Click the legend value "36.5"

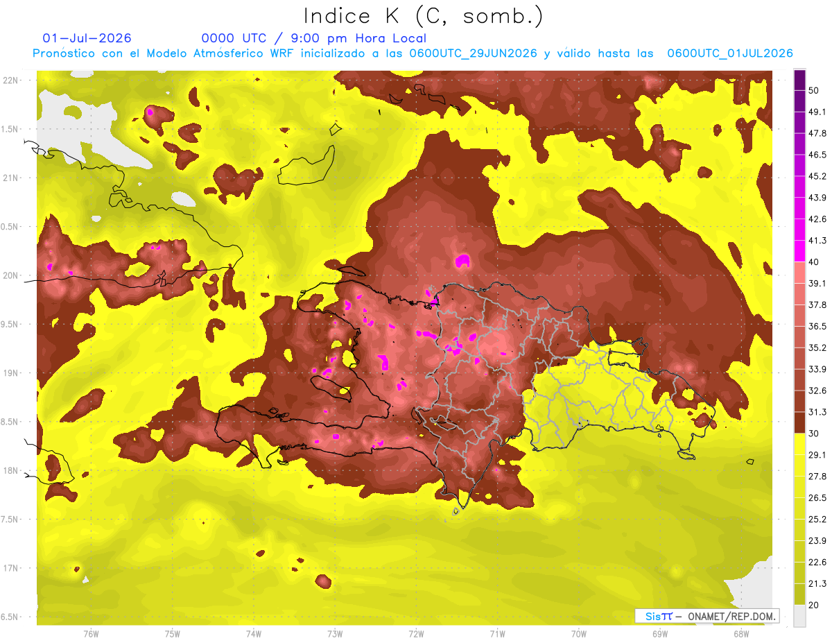coord(817,326)
